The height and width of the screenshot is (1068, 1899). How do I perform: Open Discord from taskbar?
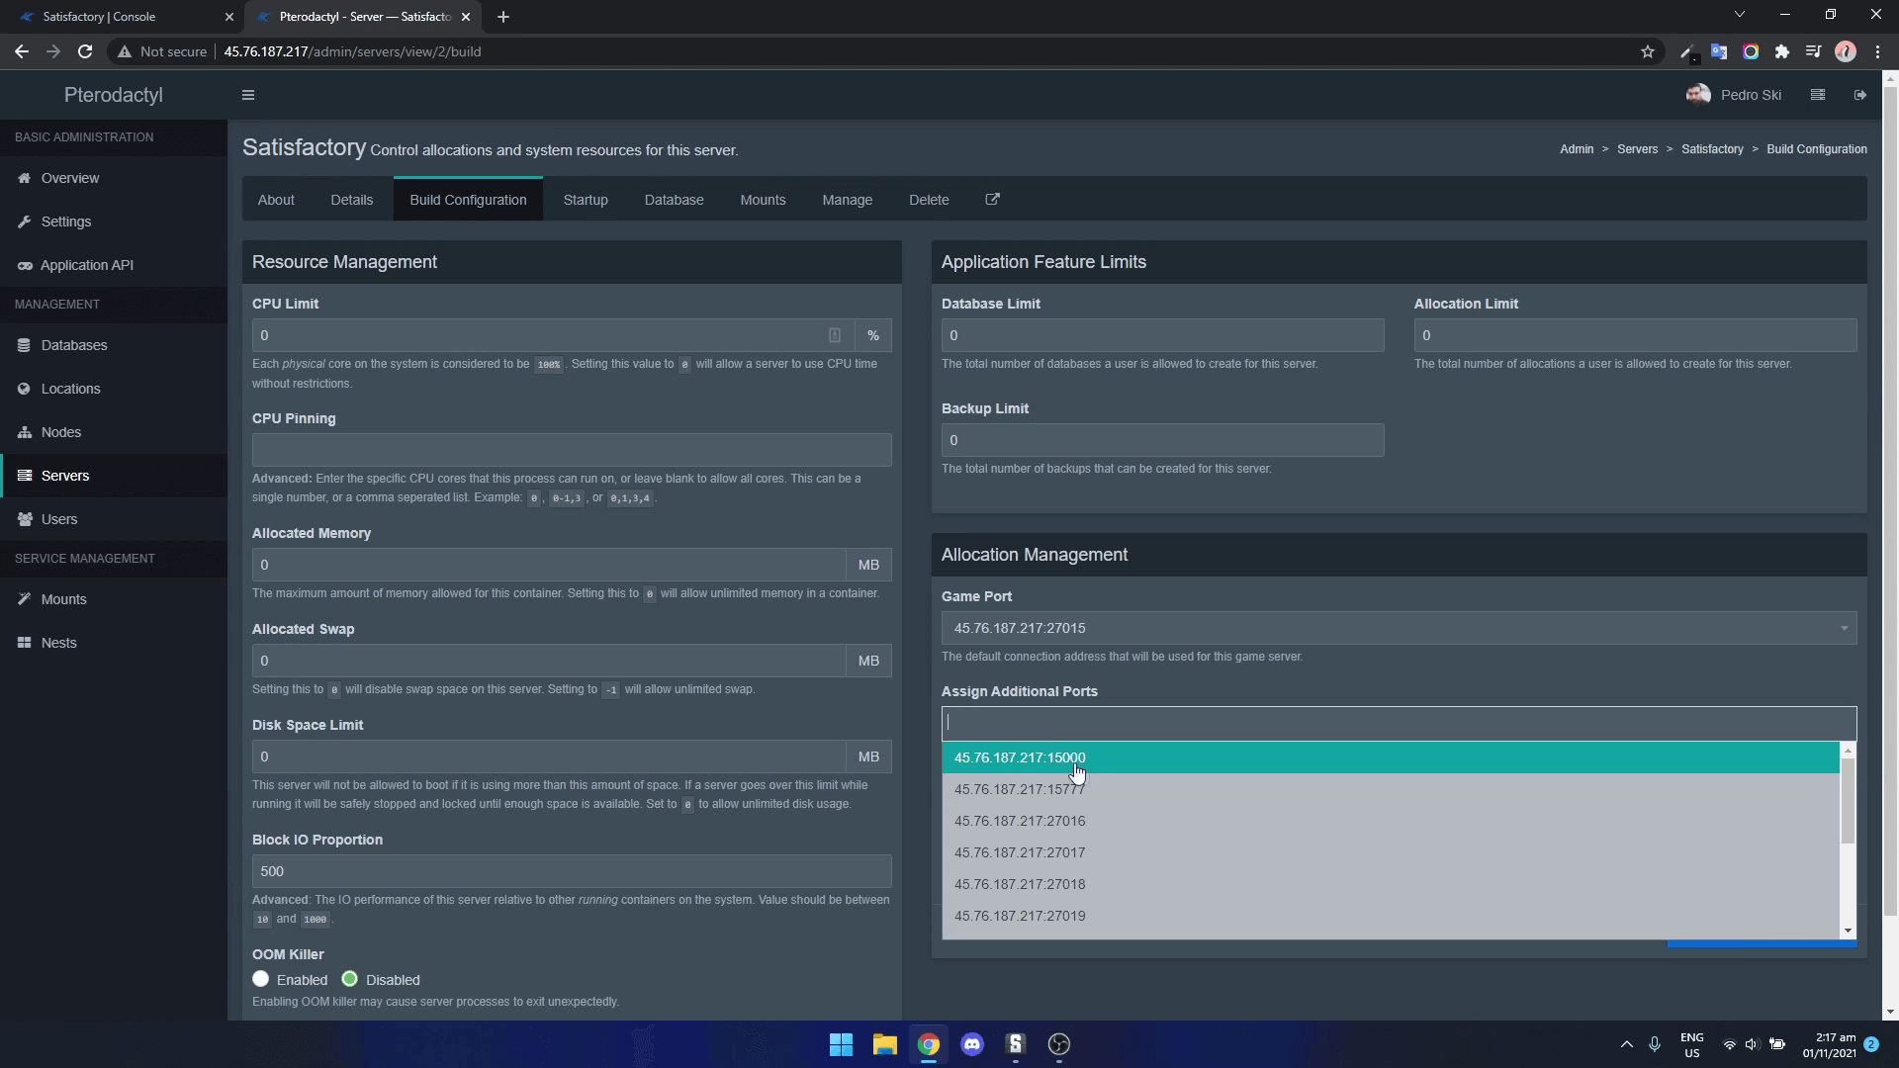(x=972, y=1044)
